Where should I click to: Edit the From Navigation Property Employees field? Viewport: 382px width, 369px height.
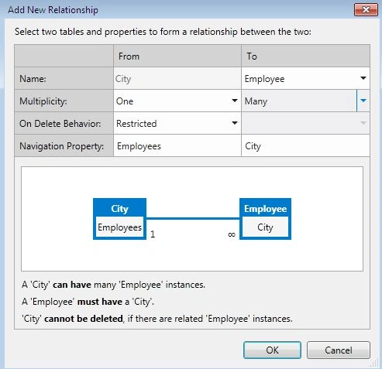click(x=177, y=146)
